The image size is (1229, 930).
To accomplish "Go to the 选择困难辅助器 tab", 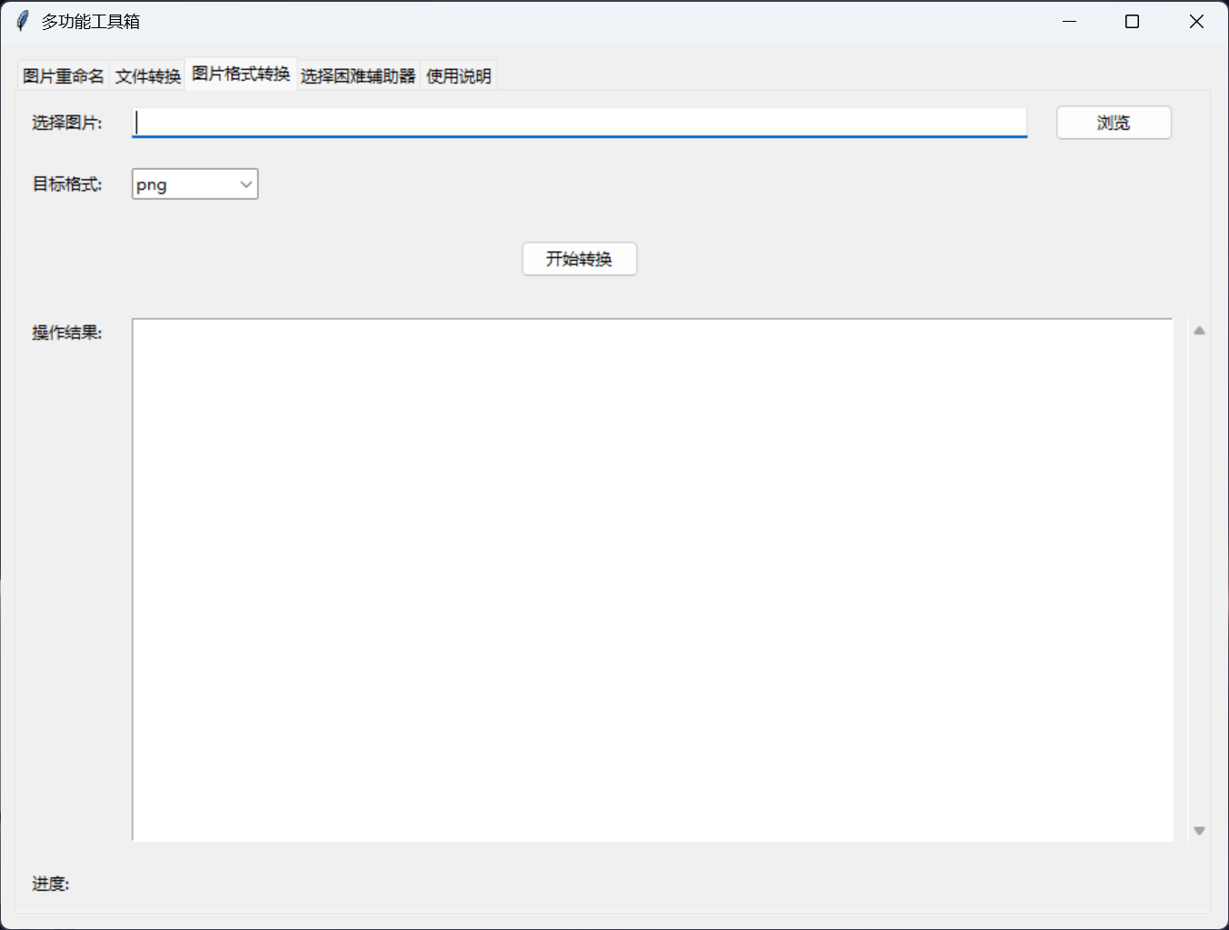I will point(358,76).
